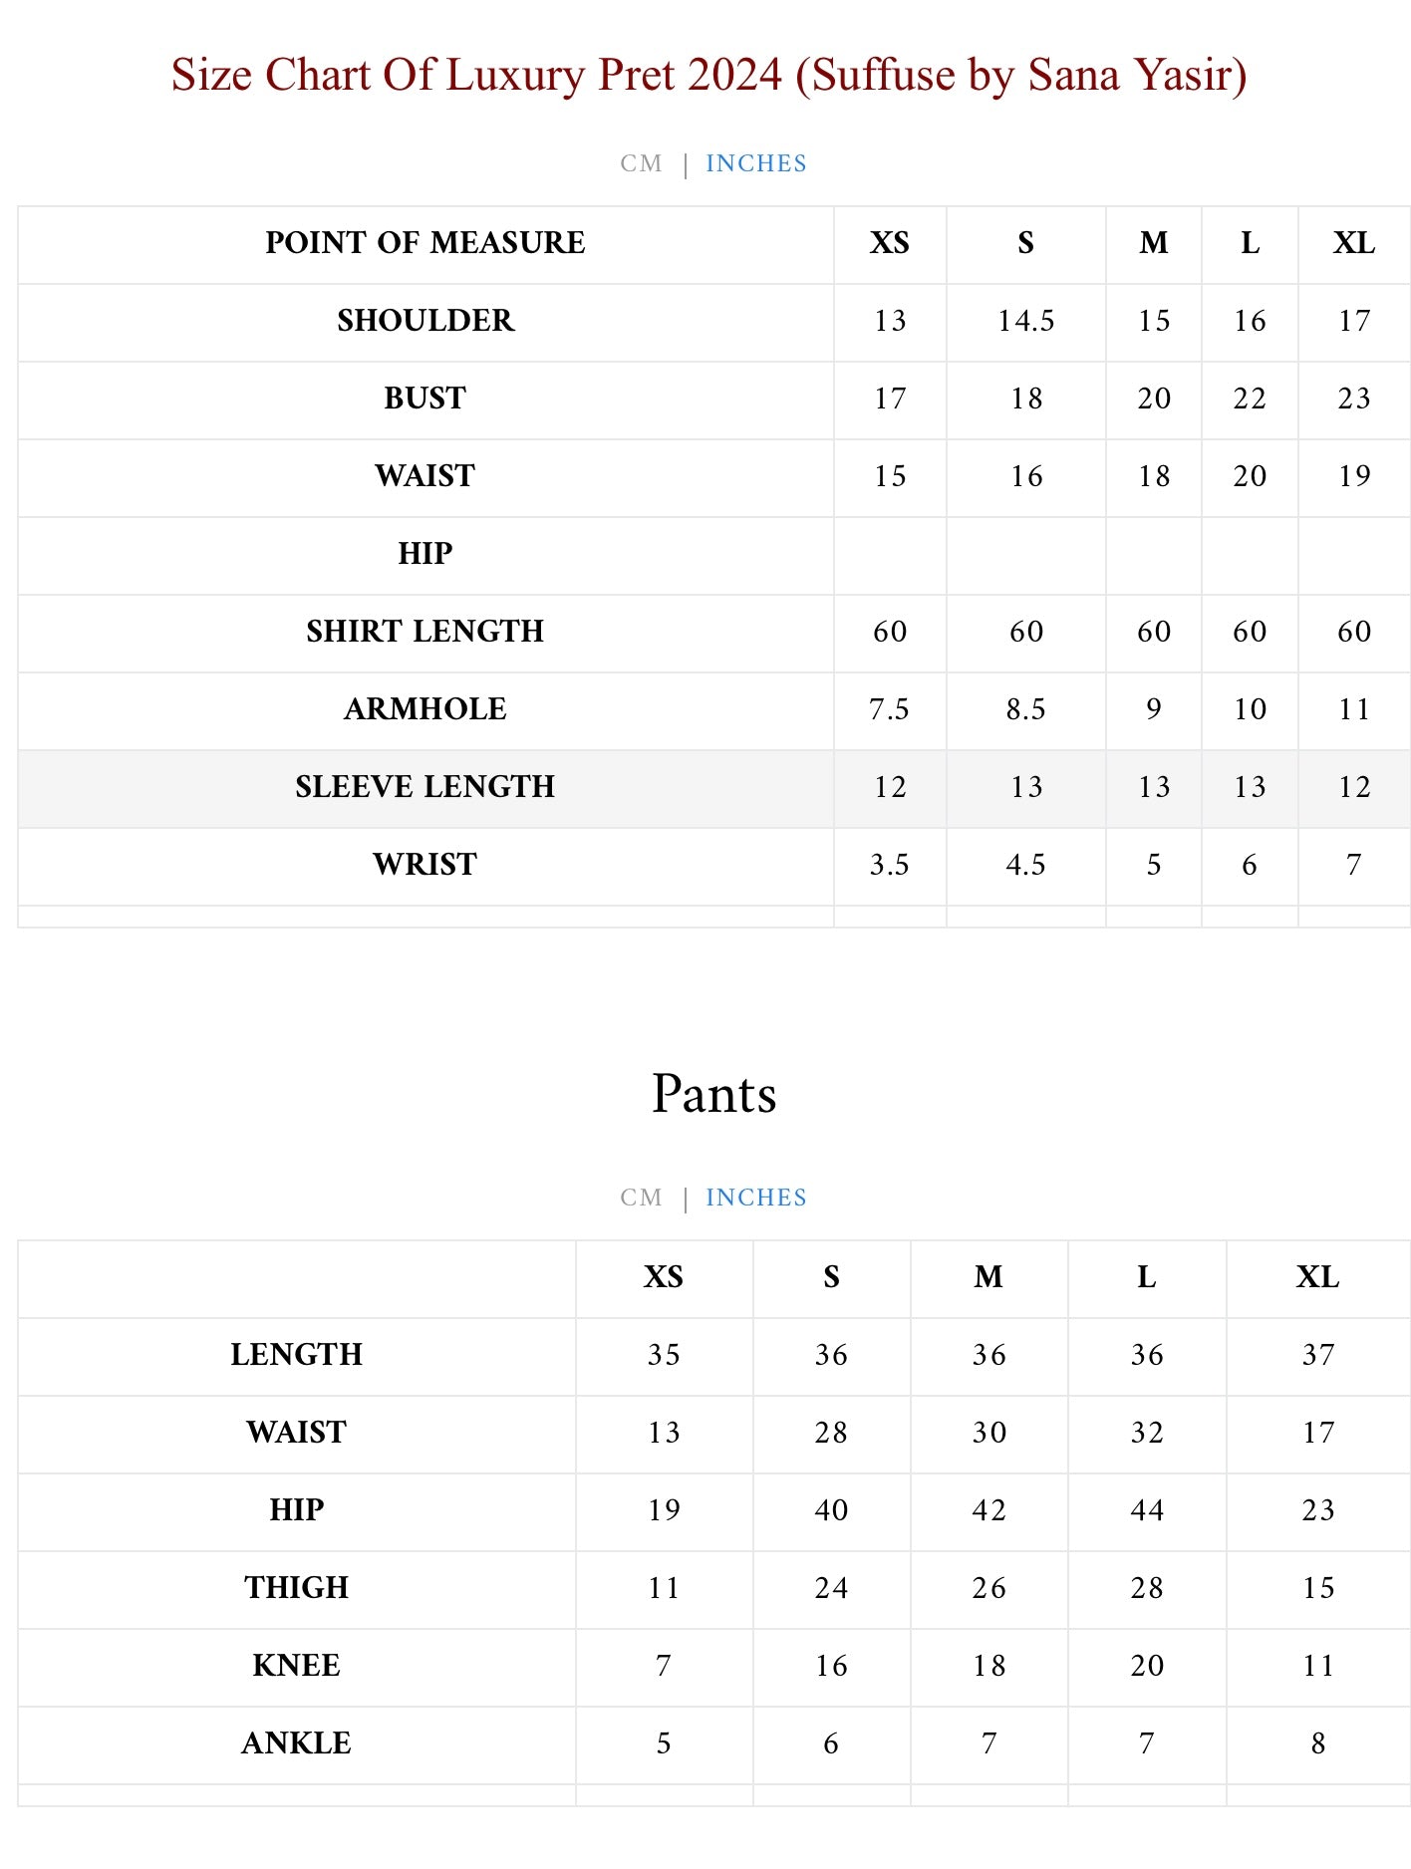1411x1869 pixels.
Task: Select the SHOULDER row label
Action: [425, 321]
